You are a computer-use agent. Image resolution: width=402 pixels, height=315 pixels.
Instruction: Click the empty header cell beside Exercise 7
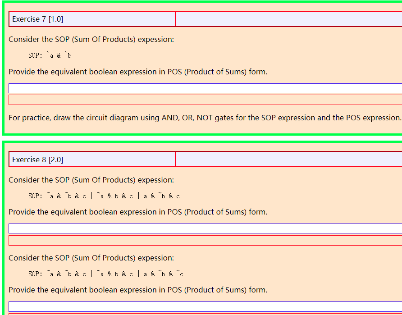288,19
